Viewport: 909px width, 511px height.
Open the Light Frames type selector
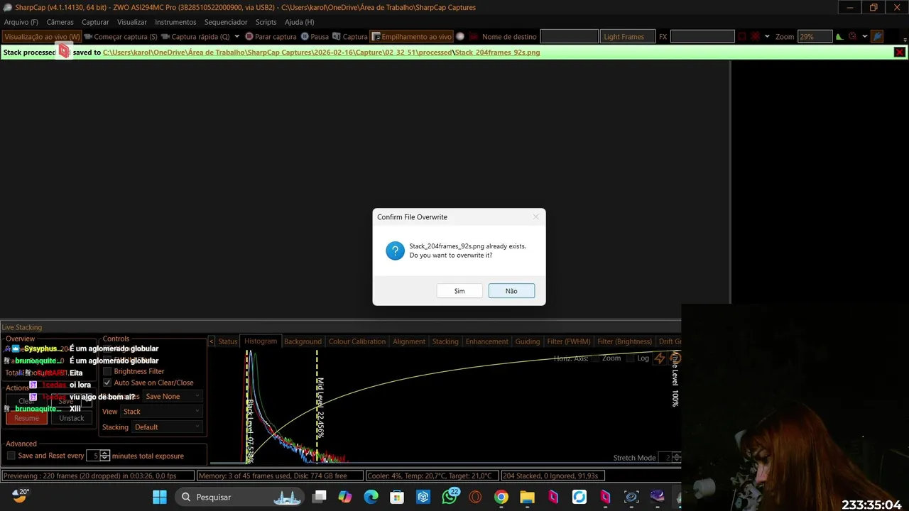628,36
